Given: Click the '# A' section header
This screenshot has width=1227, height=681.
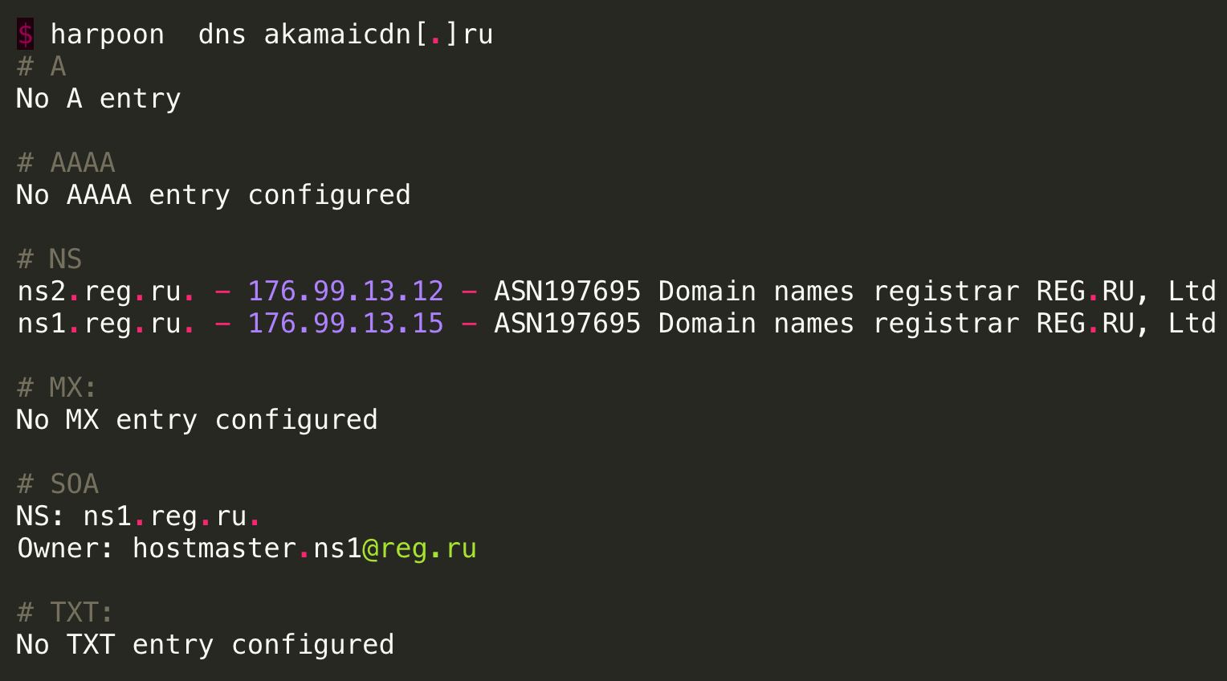Looking at the screenshot, I should click(42, 67).
